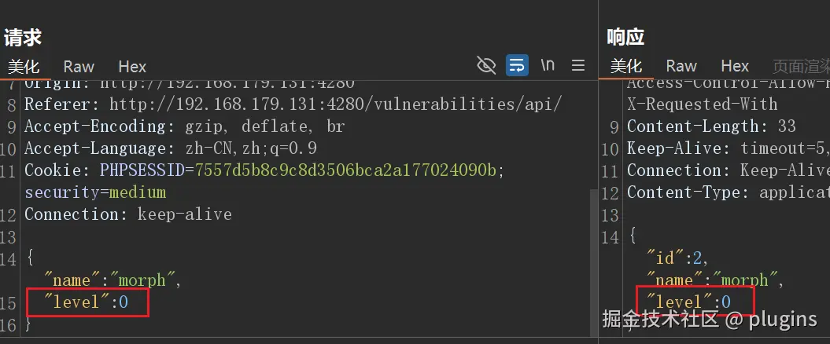Click the response Content-Length: 33 header

pyautogui.click(x=711, y=126)
